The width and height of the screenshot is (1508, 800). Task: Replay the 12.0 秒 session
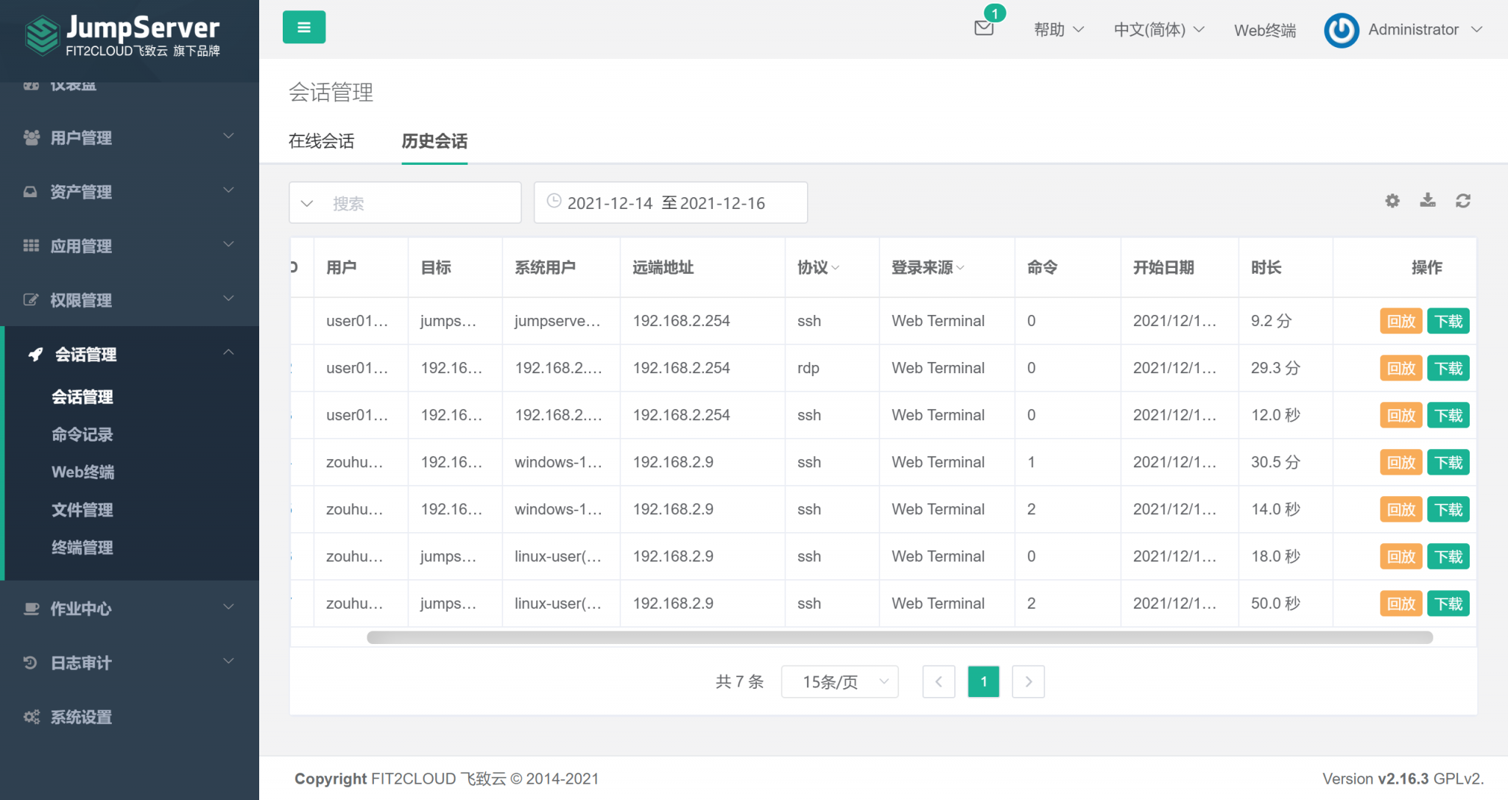click(1401, 415)
